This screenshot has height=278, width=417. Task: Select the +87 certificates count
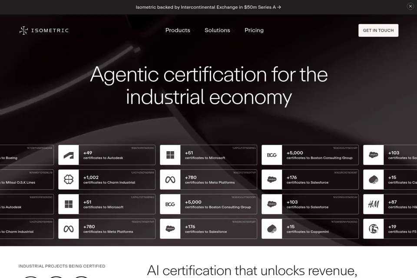coord(392,202)
